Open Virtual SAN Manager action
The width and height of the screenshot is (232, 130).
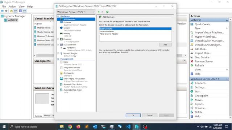208,45
